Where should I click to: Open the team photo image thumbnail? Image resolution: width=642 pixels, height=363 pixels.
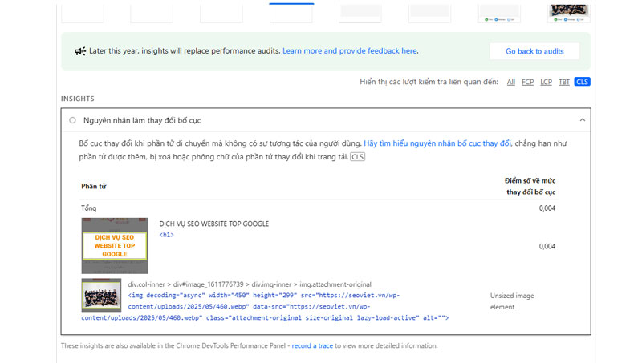[101, 295]
